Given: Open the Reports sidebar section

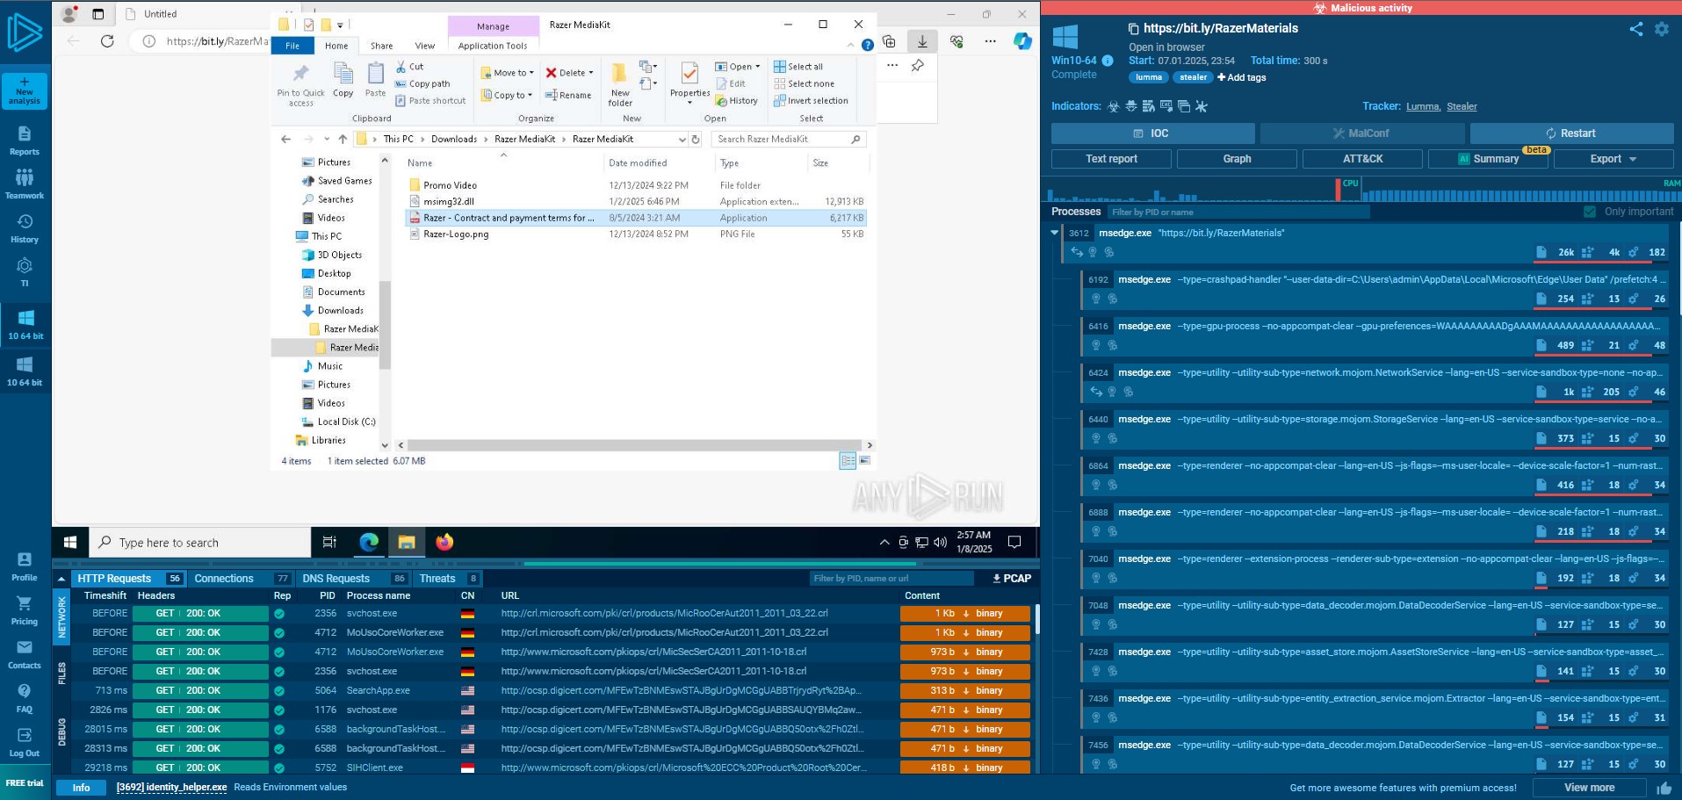Looking at the screenshot, I should tap(25, 141).
